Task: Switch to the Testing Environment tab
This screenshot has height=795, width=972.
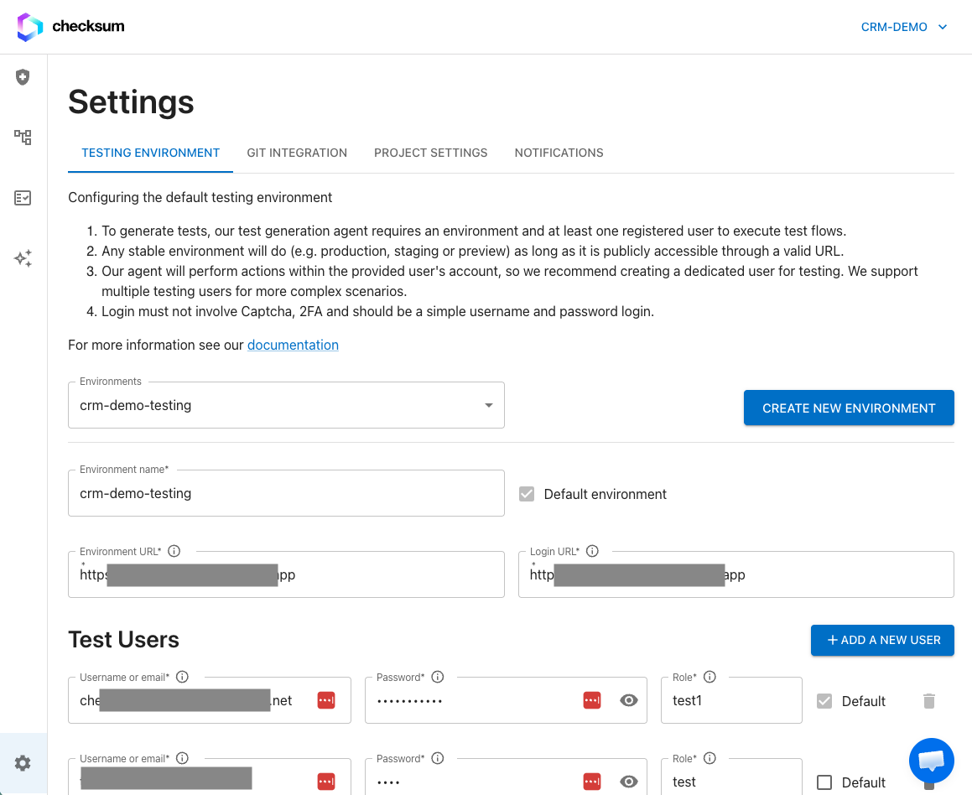Action: (151, 153)
